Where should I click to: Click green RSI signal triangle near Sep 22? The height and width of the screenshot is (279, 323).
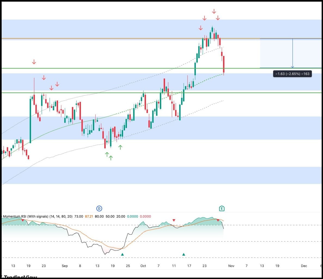[x=122, y=254]
